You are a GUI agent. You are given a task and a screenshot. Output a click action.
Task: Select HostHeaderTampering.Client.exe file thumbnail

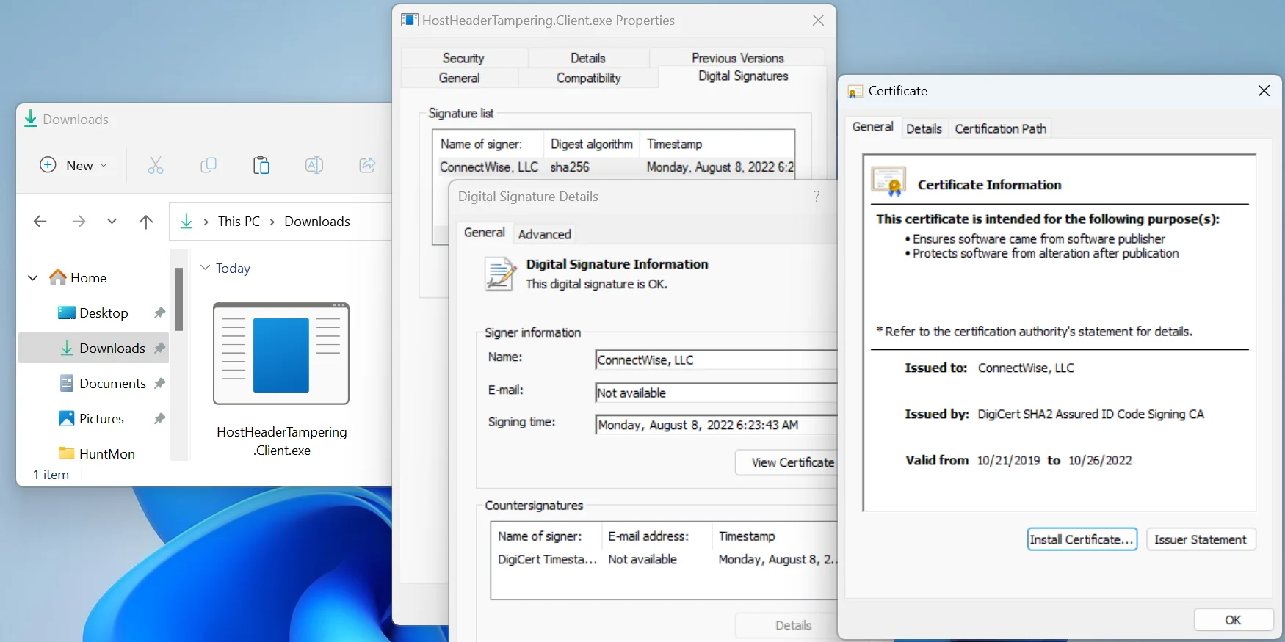coord(281,354)
